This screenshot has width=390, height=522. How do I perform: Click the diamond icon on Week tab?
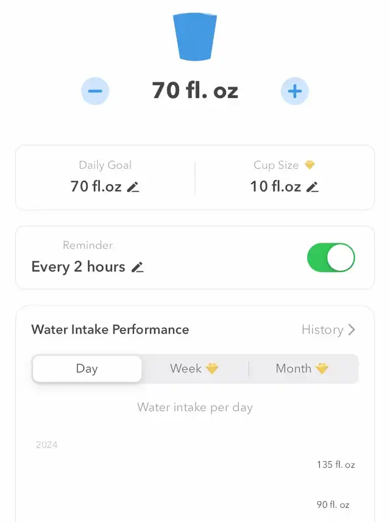[x=212, y=368]
